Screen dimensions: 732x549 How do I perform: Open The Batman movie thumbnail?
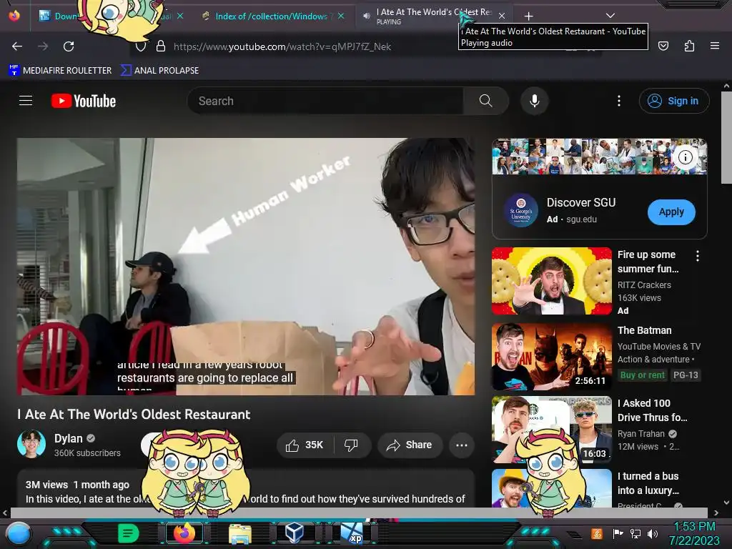(x=552, y=357)
